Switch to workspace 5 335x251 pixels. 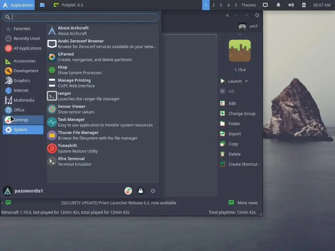(x=236, y=5)
